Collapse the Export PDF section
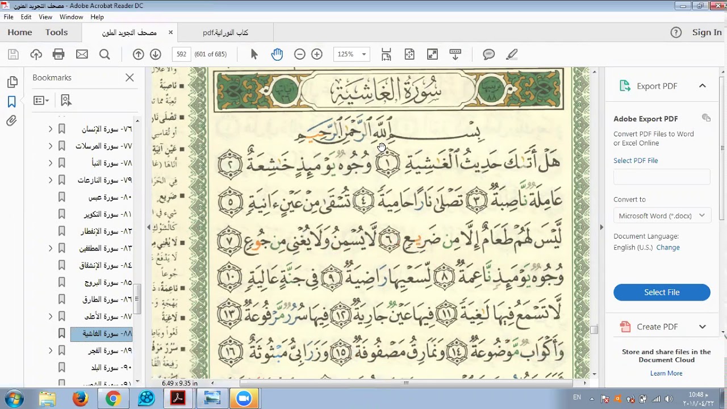 [x=703, y=86]
